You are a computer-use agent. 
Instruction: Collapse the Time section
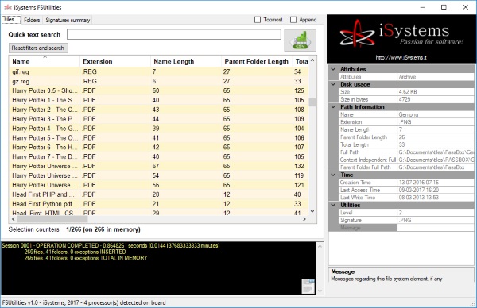[x=333, y=175]
